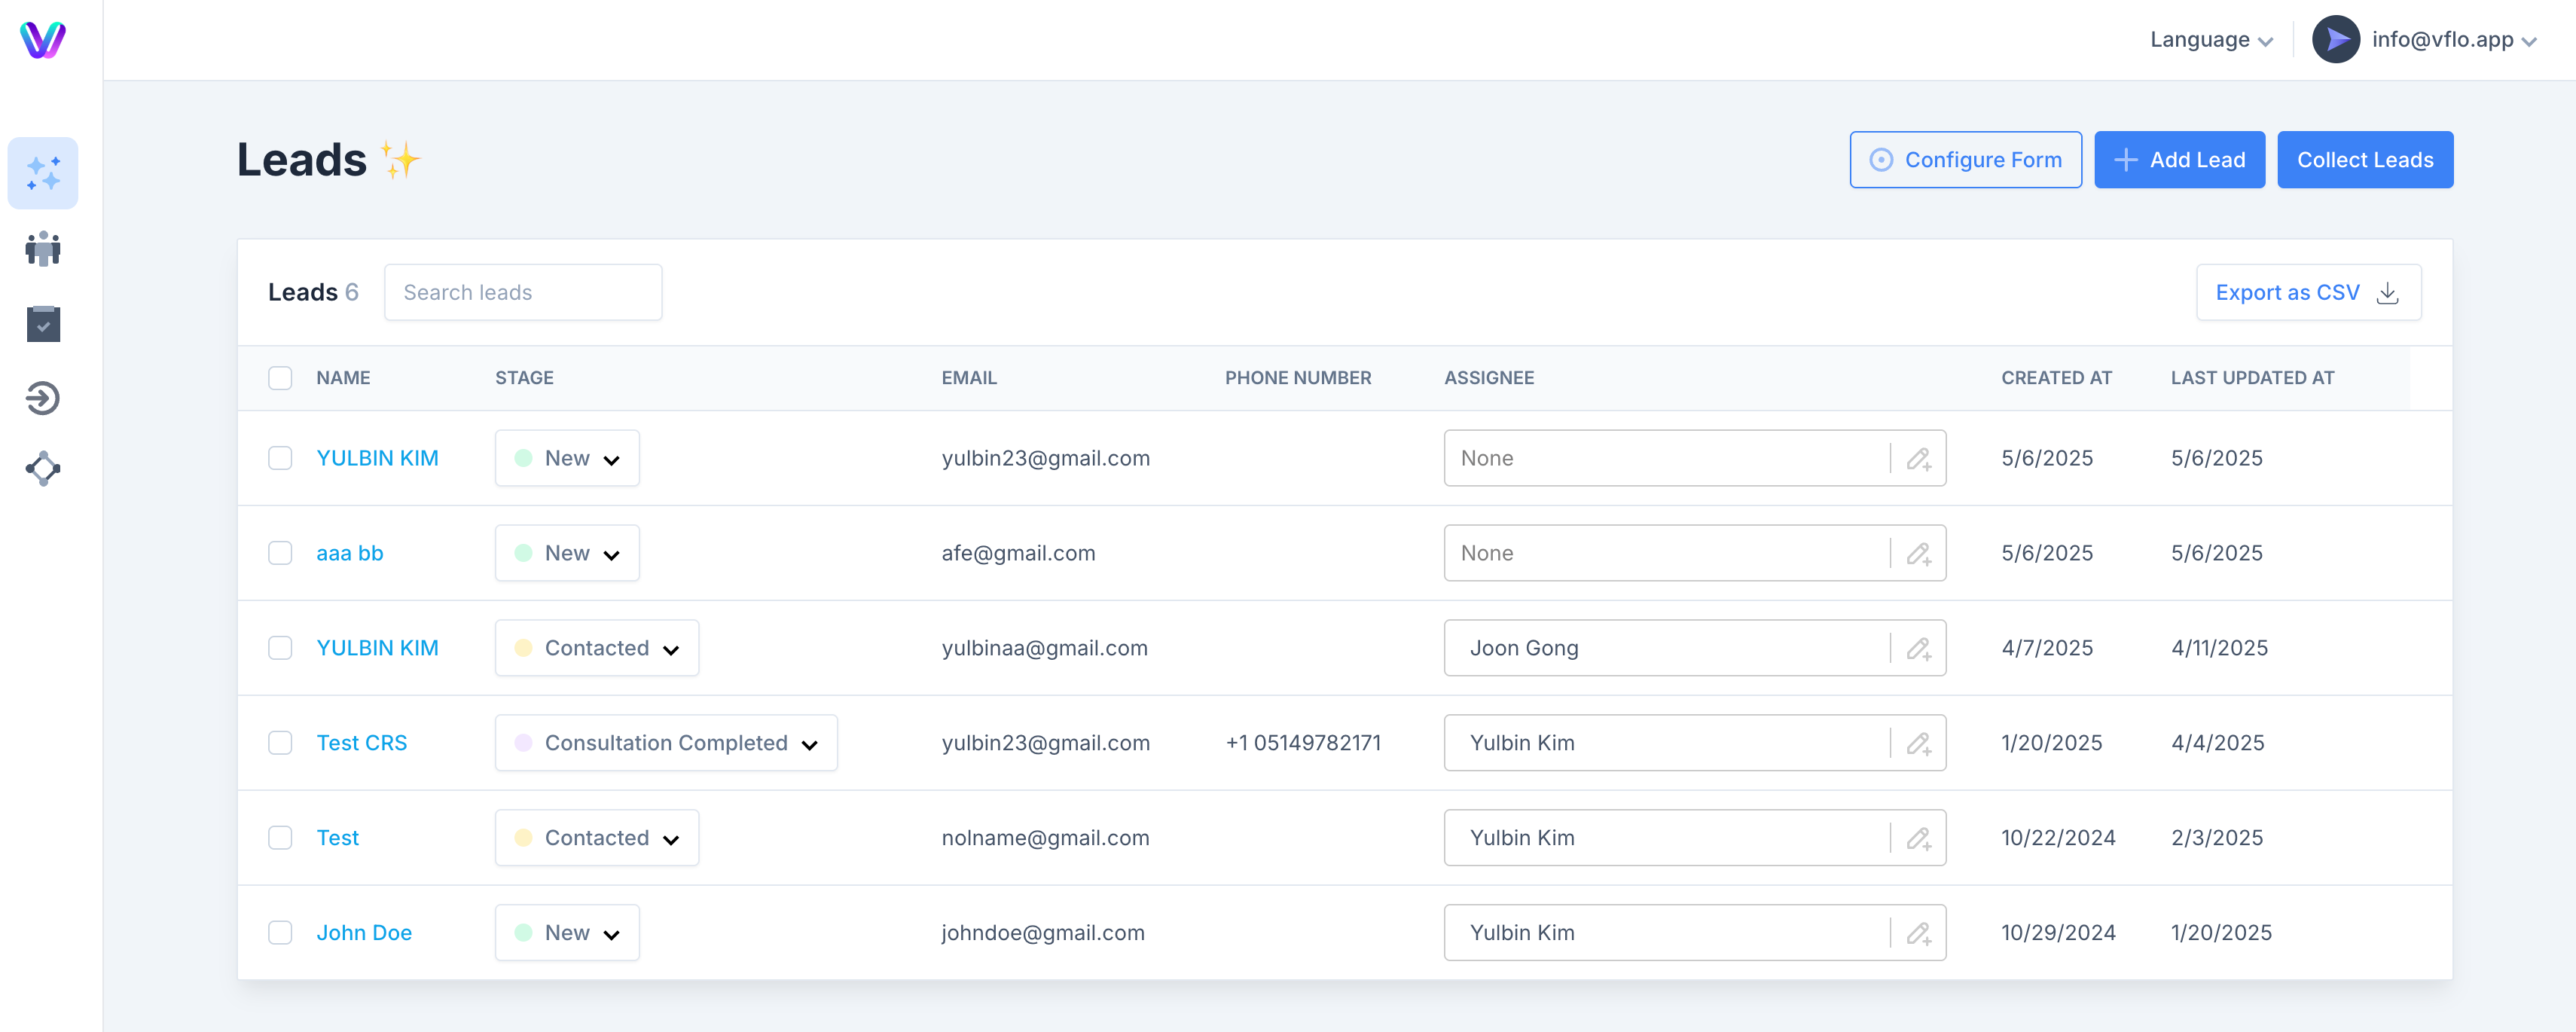Toggle the select-all checkbox in the table header
This screenshot has width=2576, height=1032.
[280, 378]
